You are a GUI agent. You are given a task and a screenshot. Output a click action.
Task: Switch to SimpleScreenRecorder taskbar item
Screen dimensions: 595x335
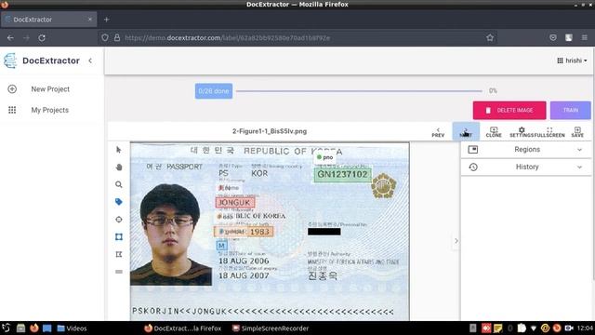coord(271,328)
